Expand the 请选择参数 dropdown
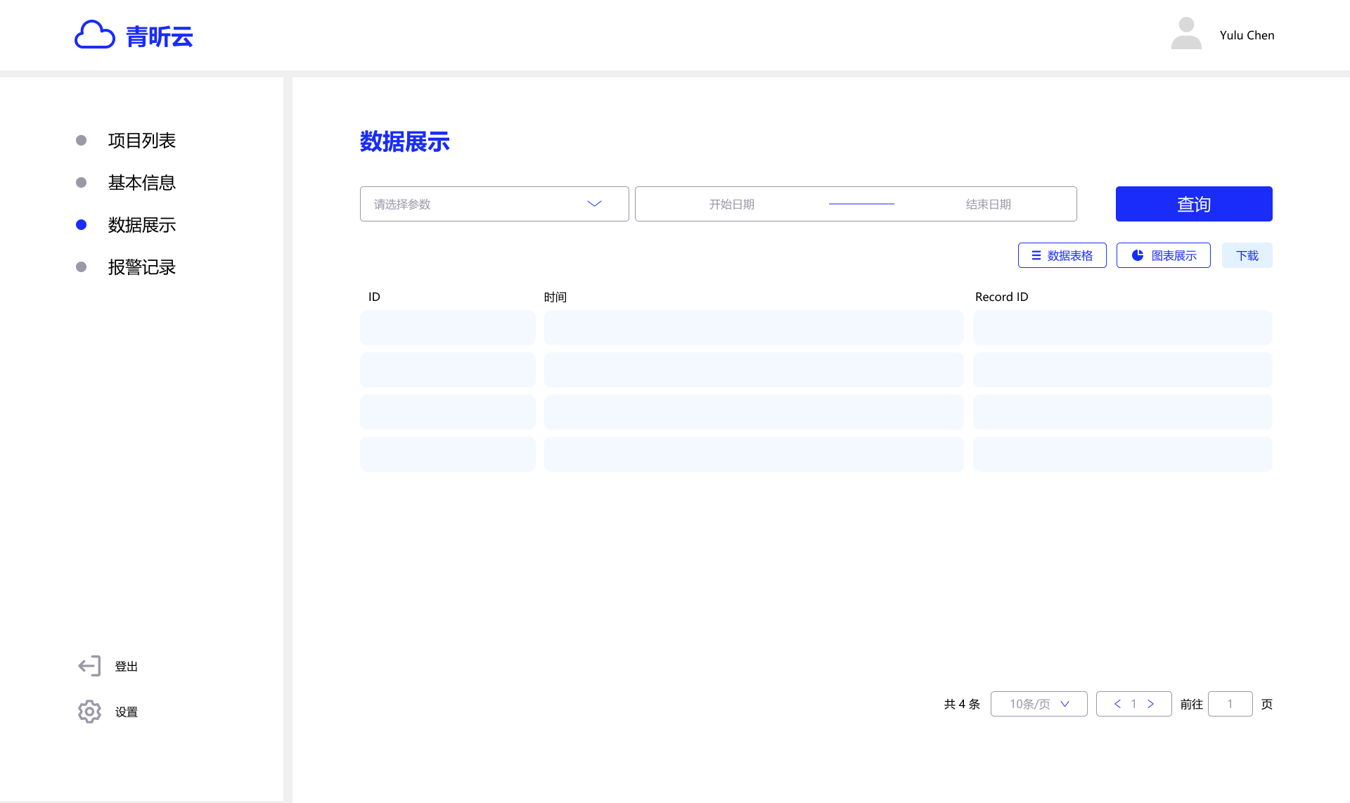This screenshot has height=803, width=1350. 494,204
